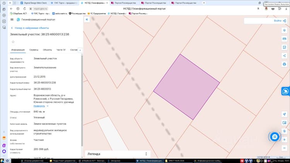The width and height of the screenshot is (290, 163).
Task: Zoom out the map with minus
Action: [284, 148]
